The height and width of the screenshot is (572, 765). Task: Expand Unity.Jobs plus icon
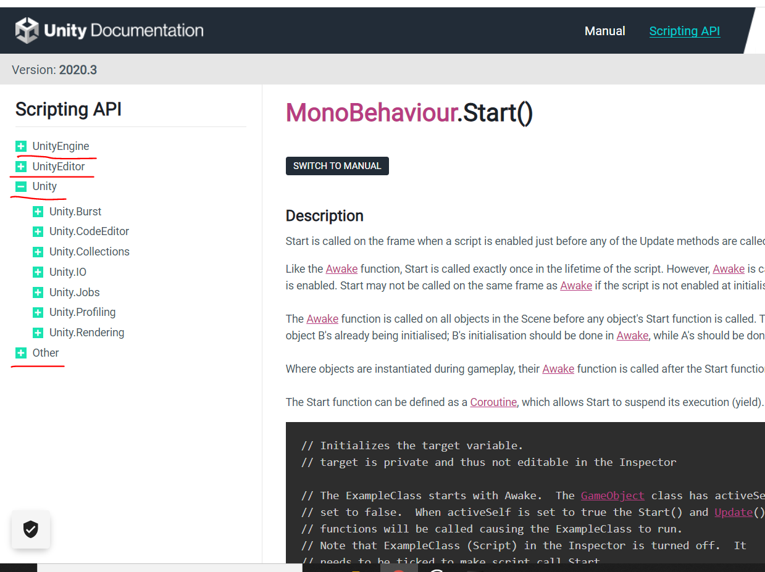click(x=38, y=292)
